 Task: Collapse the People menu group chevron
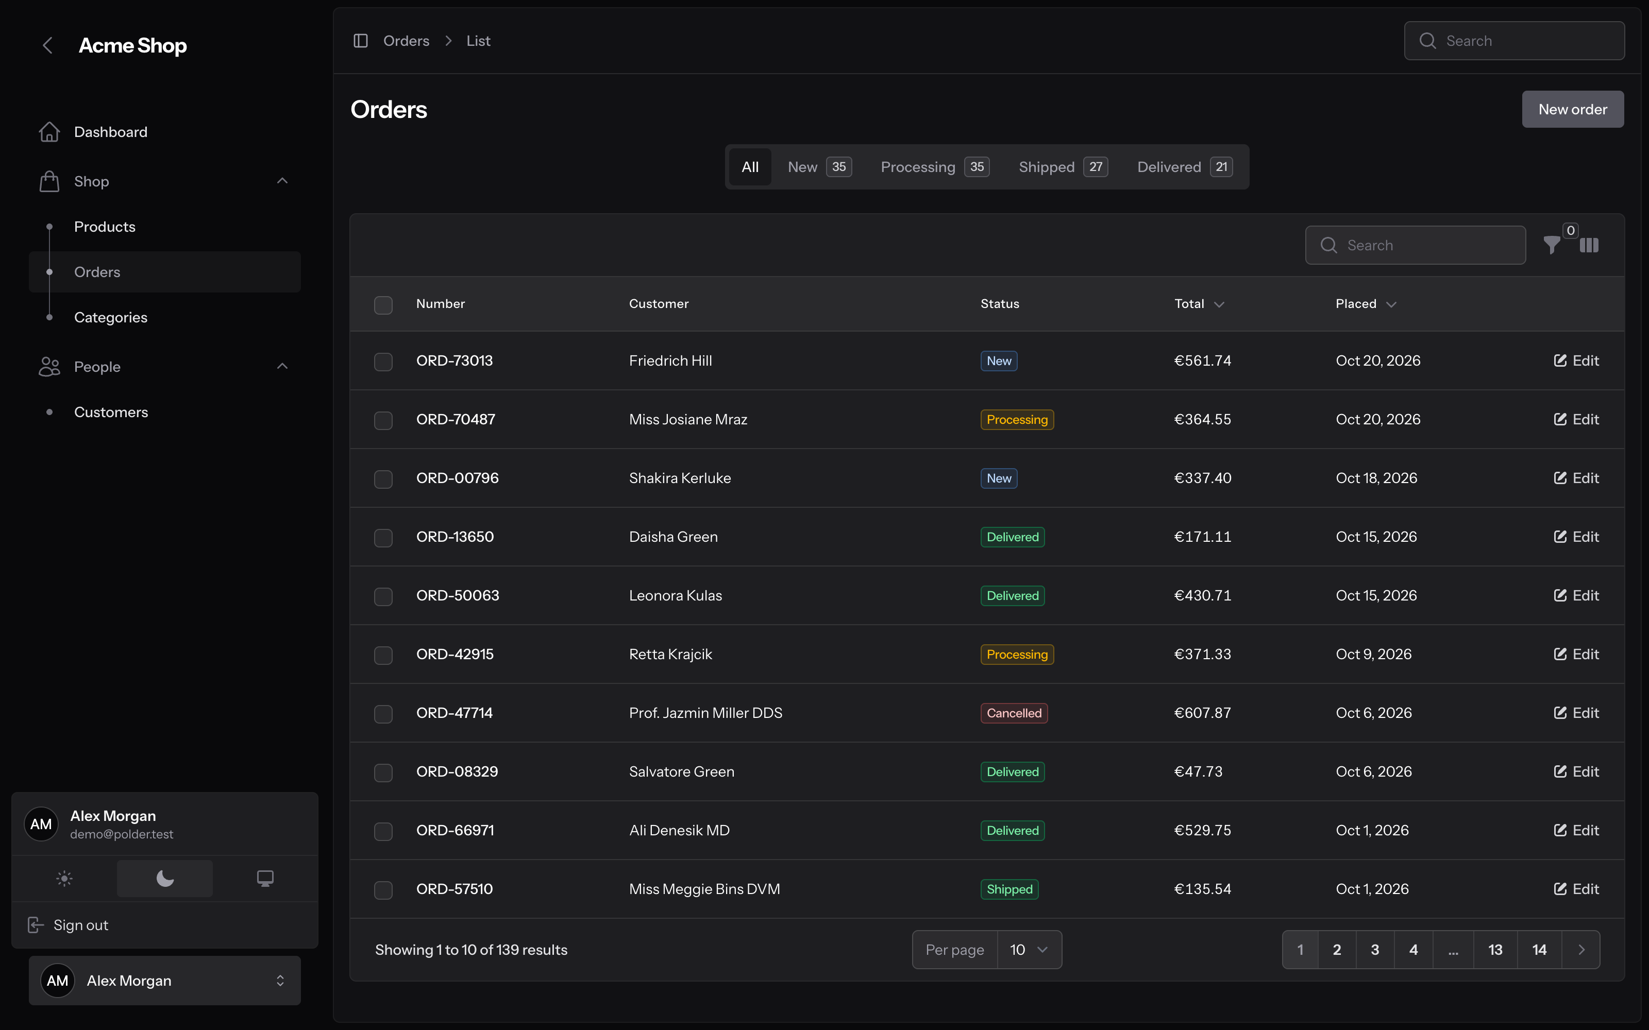point(282,367)
